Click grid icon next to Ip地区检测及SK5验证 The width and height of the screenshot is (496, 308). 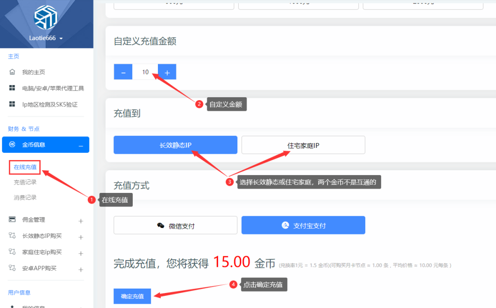click(12, 104)
